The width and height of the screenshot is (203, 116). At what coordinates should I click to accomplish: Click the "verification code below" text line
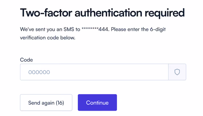tap(48, 38)
